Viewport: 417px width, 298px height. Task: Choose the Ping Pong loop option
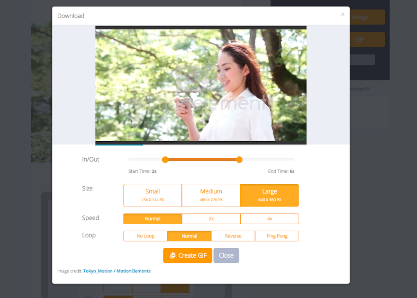point(277,236)
